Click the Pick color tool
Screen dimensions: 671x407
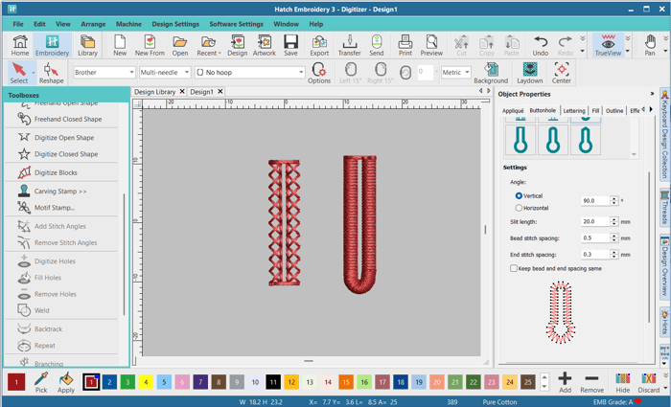(x=41, y=381)
